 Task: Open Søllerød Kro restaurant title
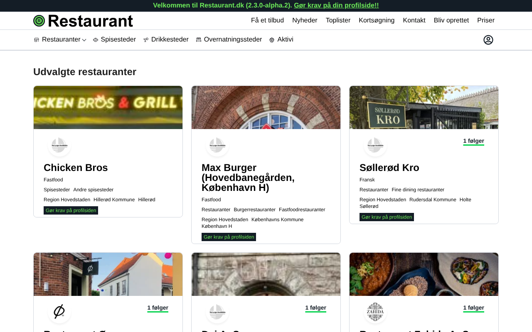click(389, 168)
